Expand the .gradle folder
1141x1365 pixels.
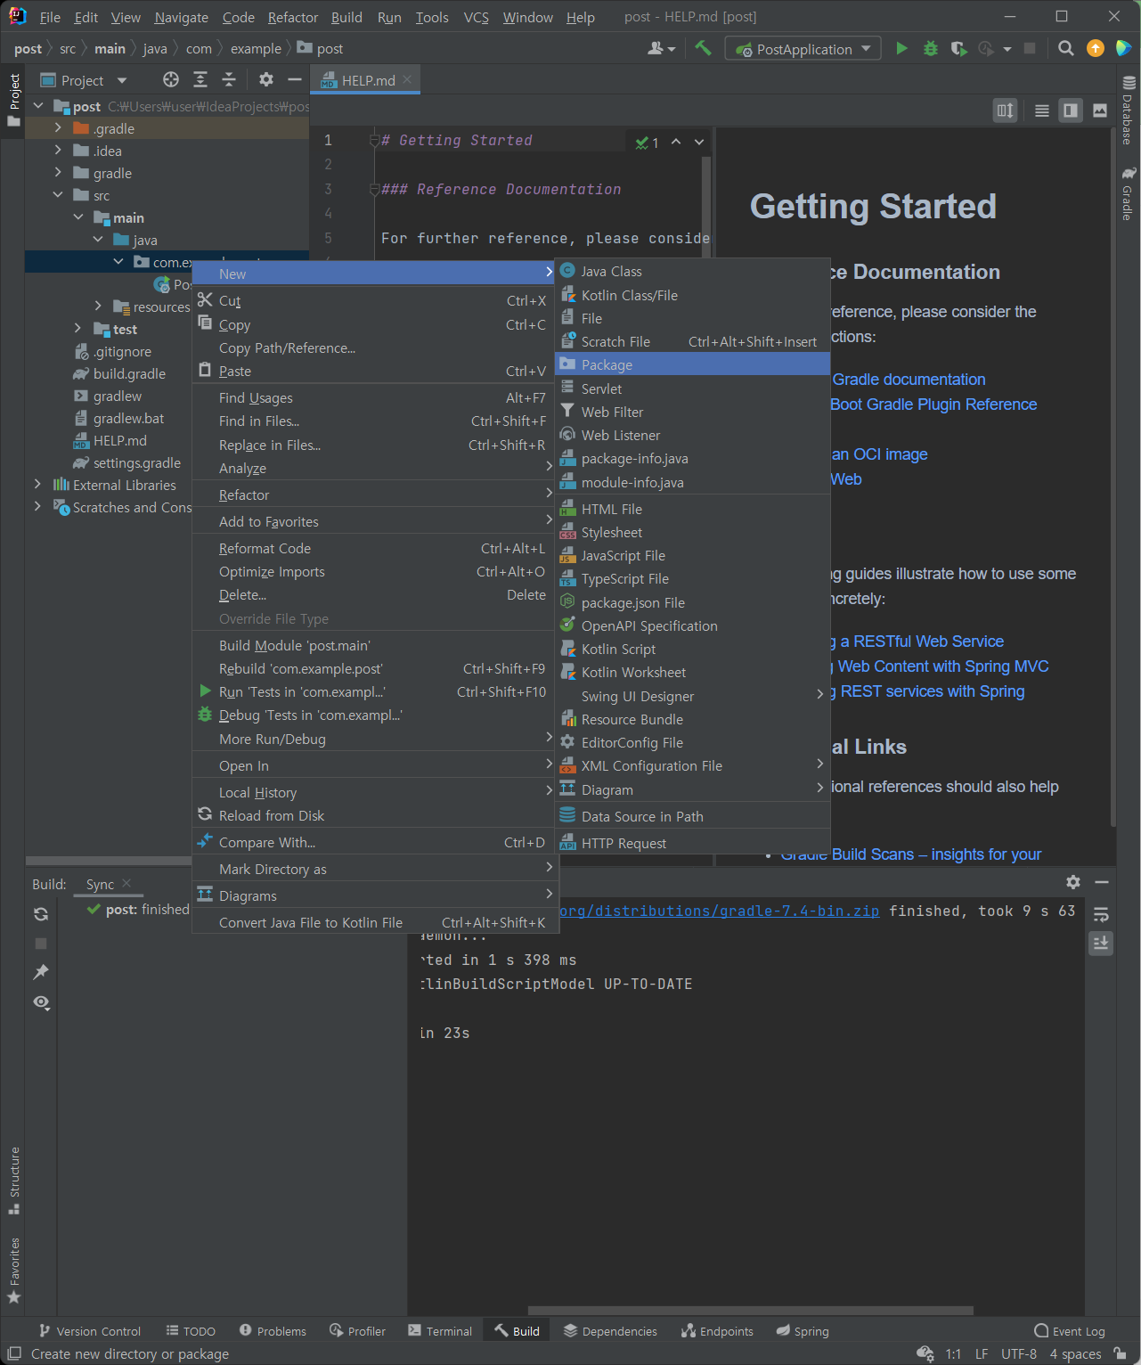click(x=58, y=127)
